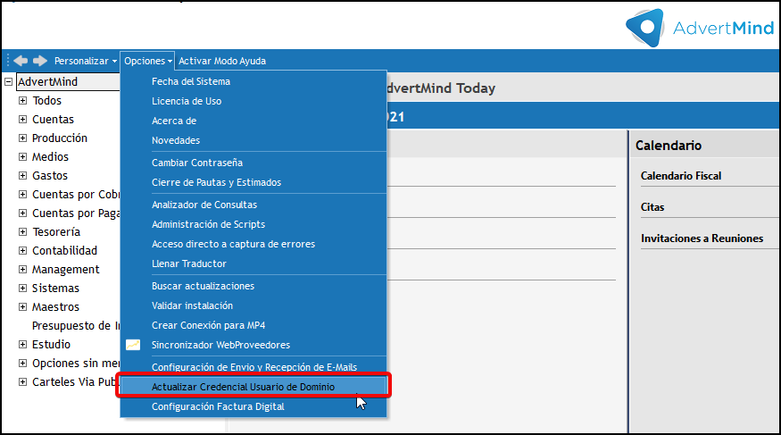The height and width of the screenshot is (435, 781).
Task: Click the AdvertMind Today heading
Action: (441, 88)
